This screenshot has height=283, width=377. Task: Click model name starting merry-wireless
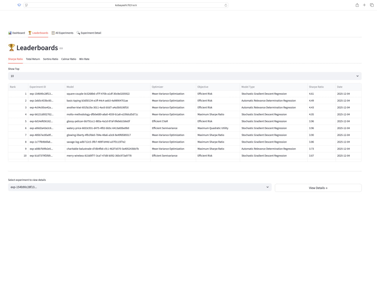click(x=99, y=156)
